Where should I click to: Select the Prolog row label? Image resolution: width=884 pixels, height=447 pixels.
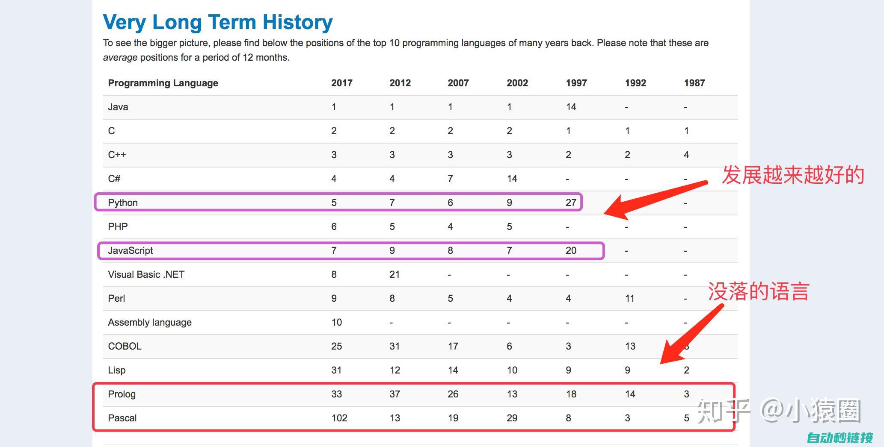122,394
